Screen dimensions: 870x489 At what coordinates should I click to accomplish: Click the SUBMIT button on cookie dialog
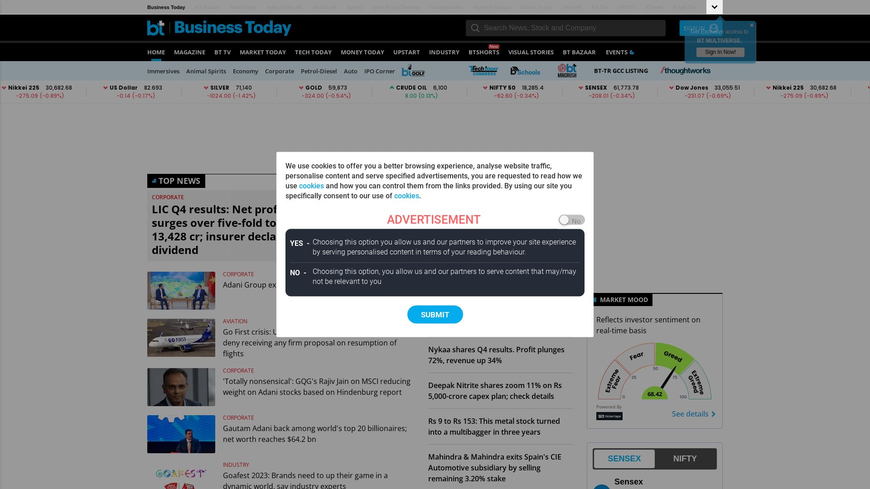tap(435, 314)
